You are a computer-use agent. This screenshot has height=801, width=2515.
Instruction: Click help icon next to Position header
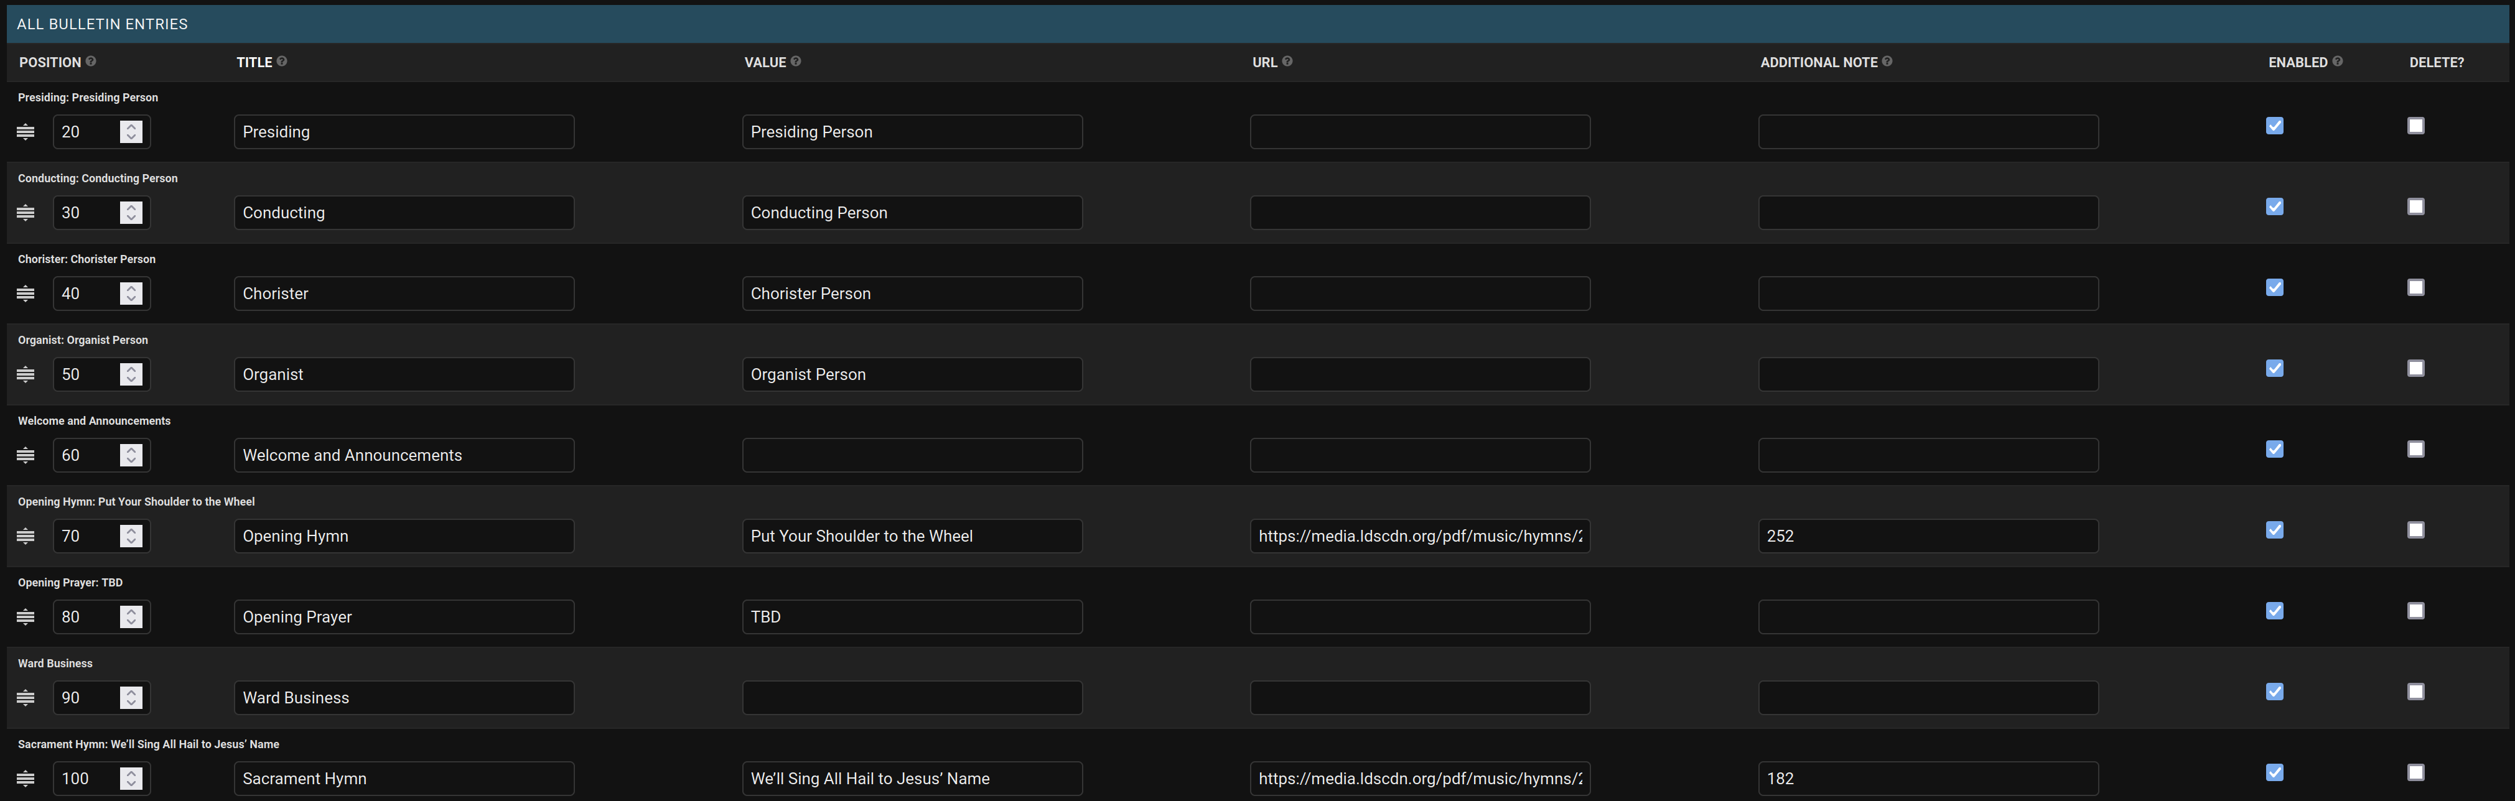(91, 62)
